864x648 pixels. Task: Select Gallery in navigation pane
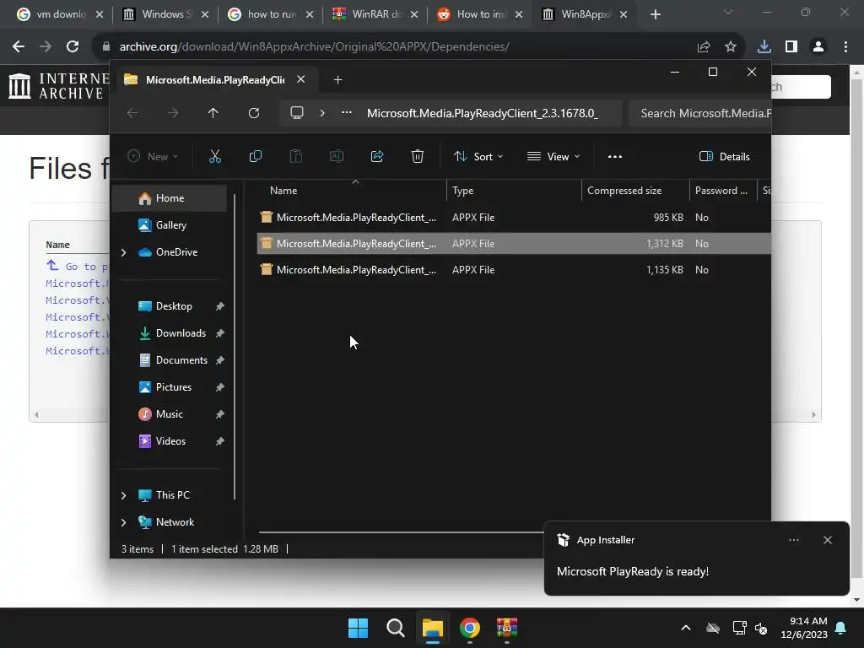169,224
